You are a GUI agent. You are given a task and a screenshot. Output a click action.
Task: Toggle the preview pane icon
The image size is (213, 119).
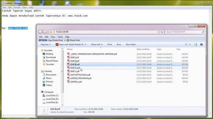click(195, 44)
